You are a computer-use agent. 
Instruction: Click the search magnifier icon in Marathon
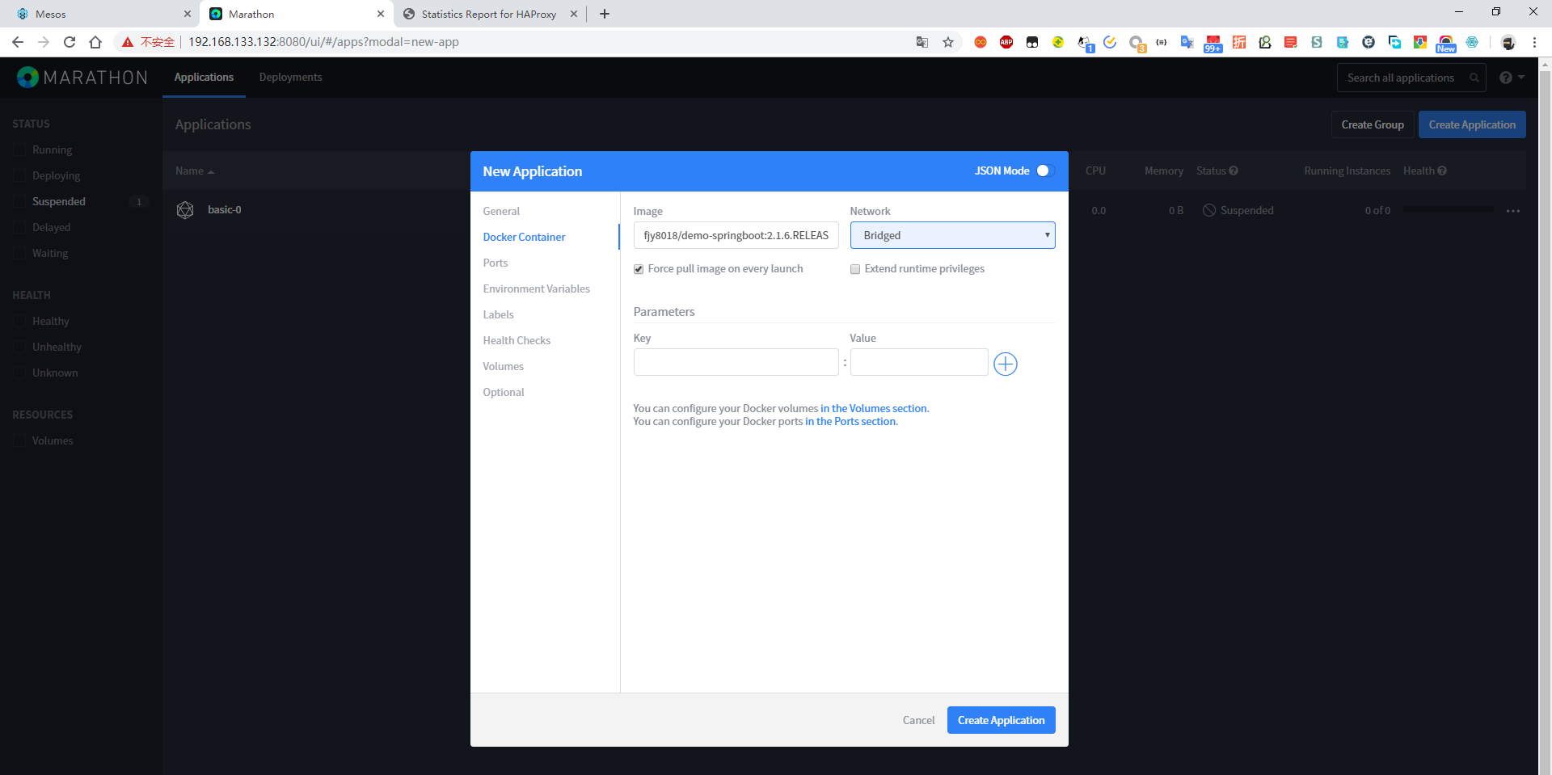1474,78
